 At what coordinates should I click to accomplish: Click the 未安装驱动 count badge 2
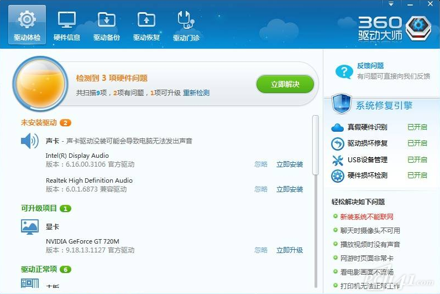65,123
